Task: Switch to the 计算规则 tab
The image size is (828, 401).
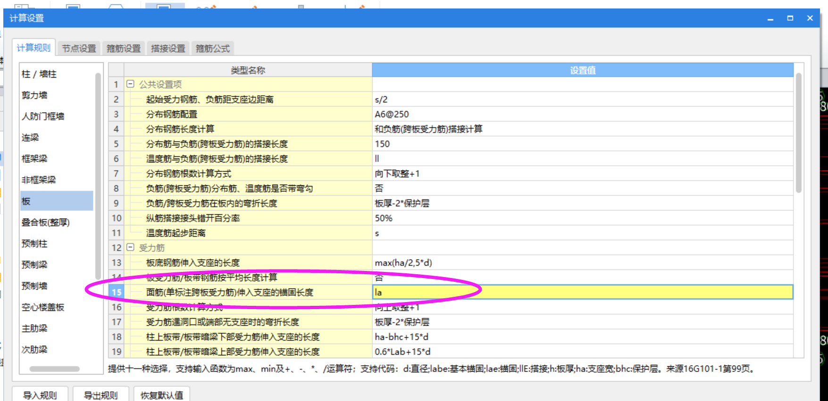Action: pos(33,48)
